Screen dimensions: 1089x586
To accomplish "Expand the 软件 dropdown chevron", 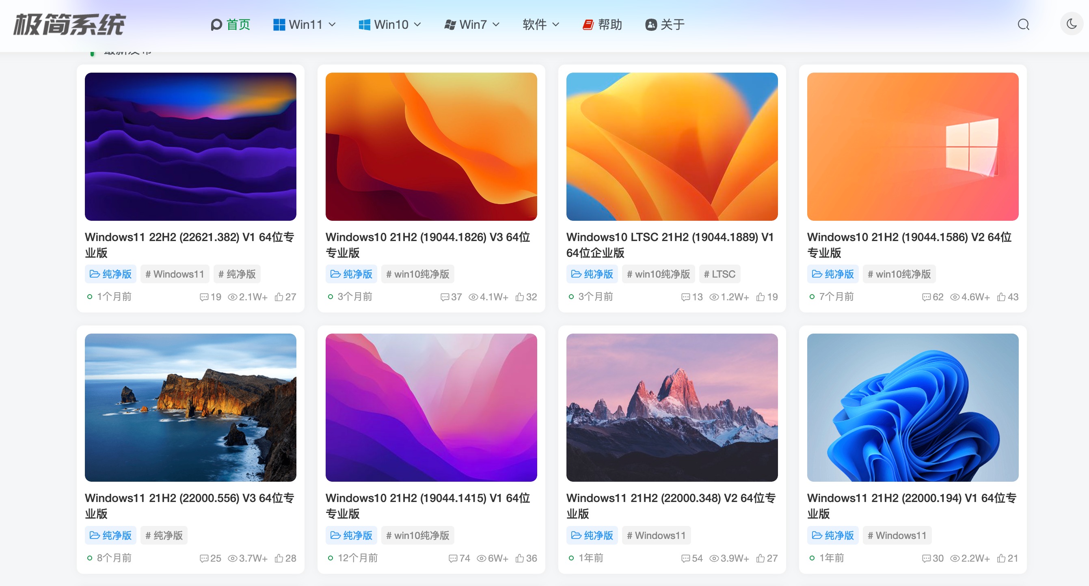I will 556,24.
